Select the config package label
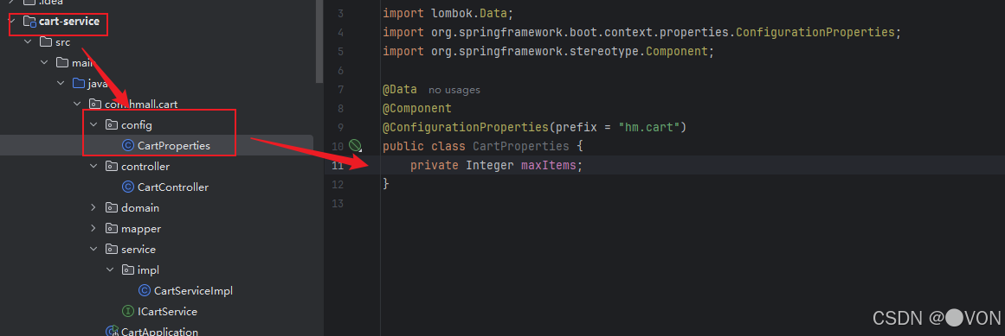 pyautogui.click(x=137, y=124)
